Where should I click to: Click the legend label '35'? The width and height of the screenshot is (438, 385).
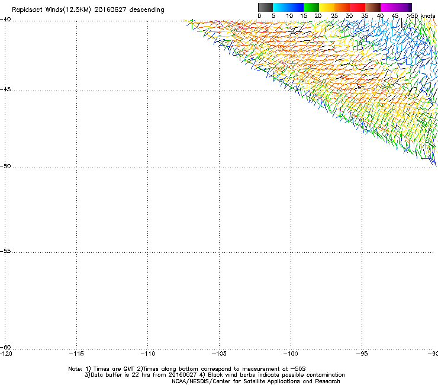click(x=365, y=16)
